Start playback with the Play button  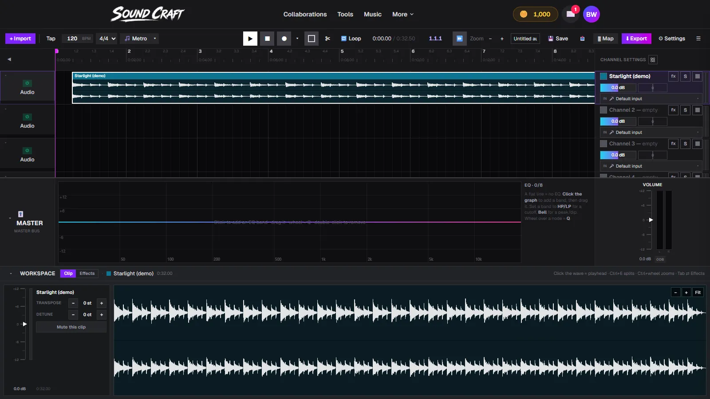tap(250, 39)
